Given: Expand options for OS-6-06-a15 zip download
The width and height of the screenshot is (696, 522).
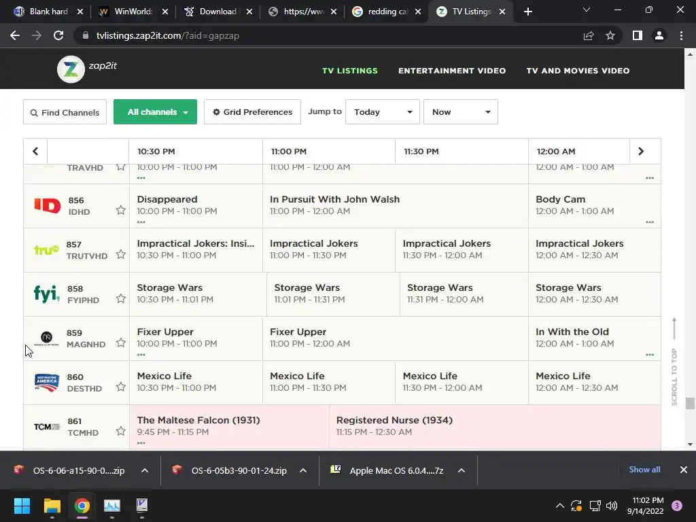Looking at the screenshot, I should pyautogui.click(x=145, y=470).
